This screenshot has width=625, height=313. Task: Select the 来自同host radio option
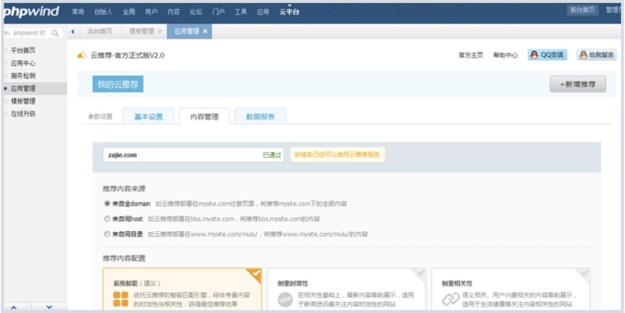tap(107, 219)
